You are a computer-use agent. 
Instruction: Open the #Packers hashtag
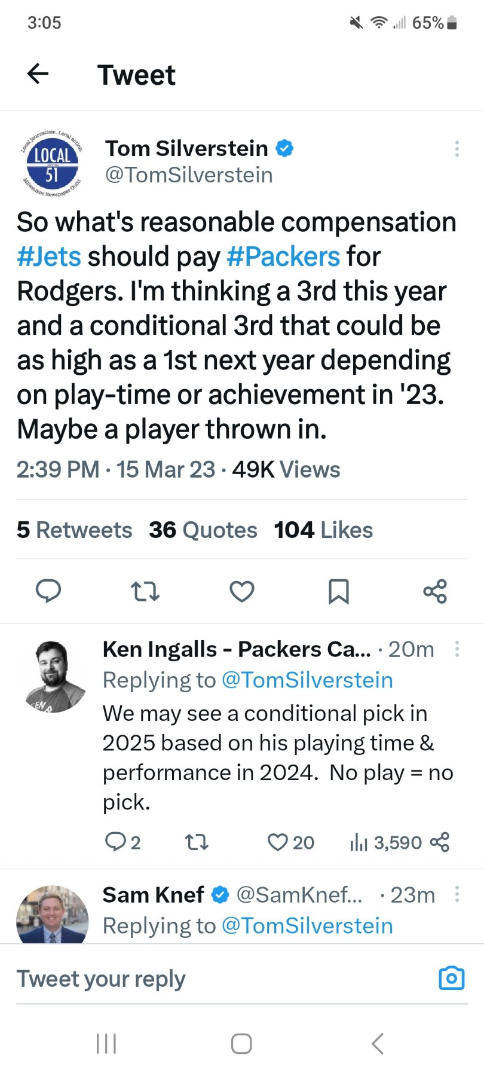[x=283, y=256]
